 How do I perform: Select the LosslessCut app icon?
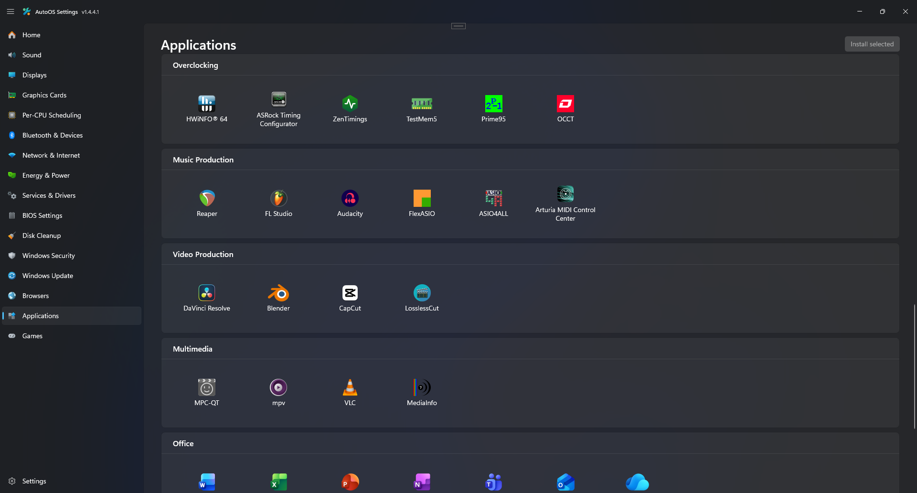422,292
